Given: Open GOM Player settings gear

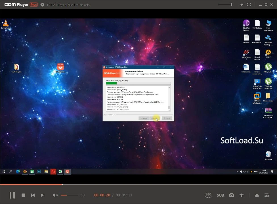Looking at the screenshot, I should point(42,5).
